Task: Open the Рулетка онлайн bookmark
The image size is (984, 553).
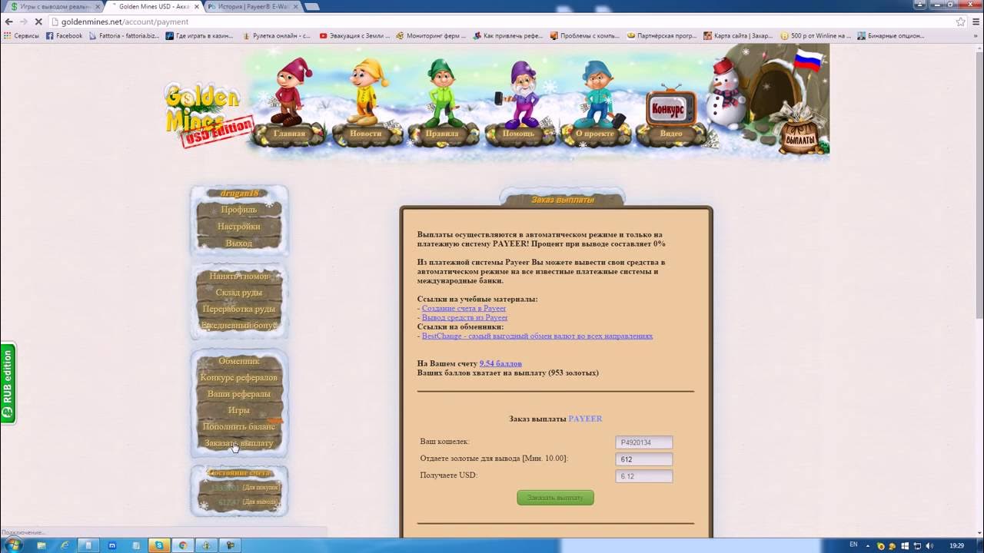Action: (277, 35)
